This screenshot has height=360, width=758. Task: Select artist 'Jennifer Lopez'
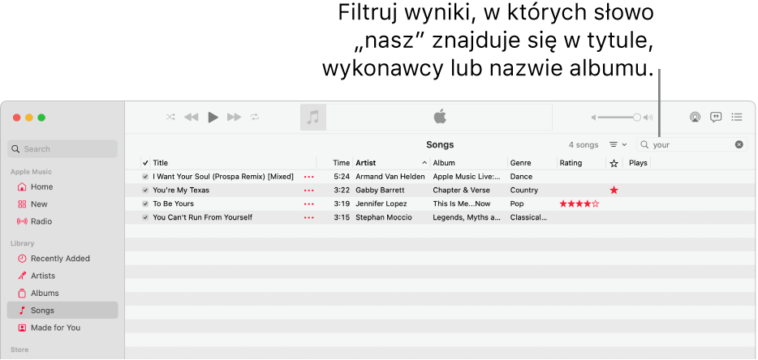pyautogui.click(x=381, y=204)
